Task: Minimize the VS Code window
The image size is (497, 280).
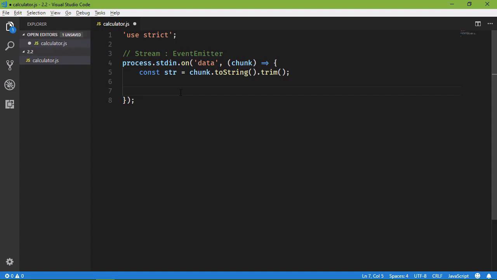Action: pos(452,4)
